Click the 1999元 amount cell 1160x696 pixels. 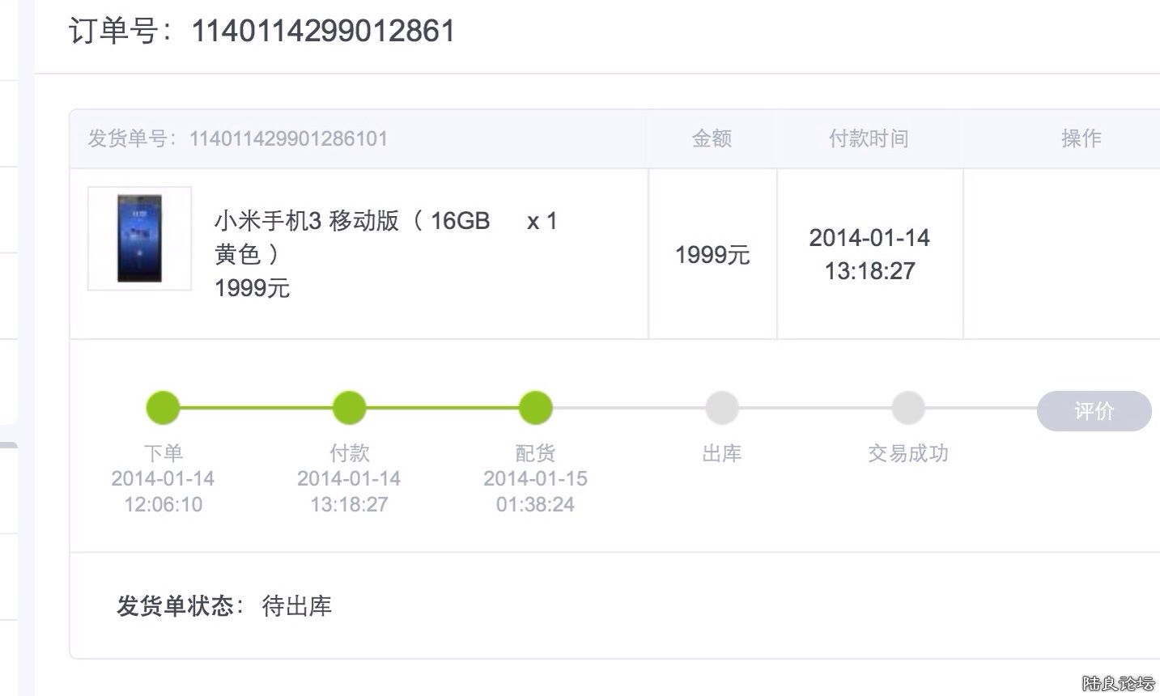(712, 255)
